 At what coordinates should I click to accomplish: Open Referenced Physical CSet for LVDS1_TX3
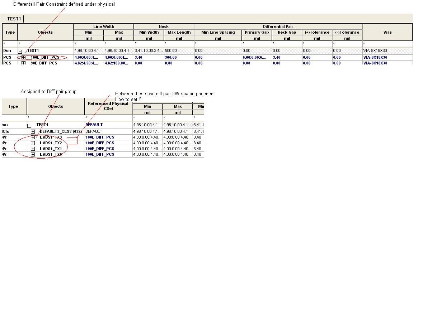108,137
